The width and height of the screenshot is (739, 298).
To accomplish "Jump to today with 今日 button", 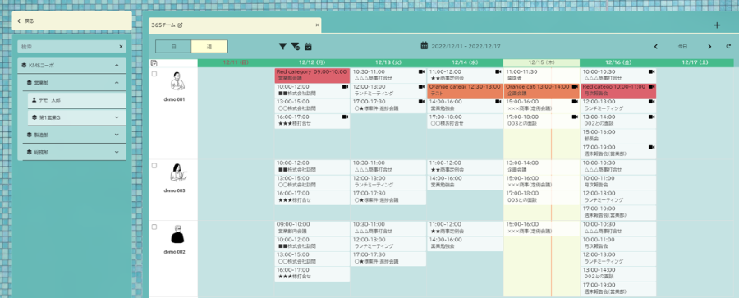I will (x=682, y=46).
